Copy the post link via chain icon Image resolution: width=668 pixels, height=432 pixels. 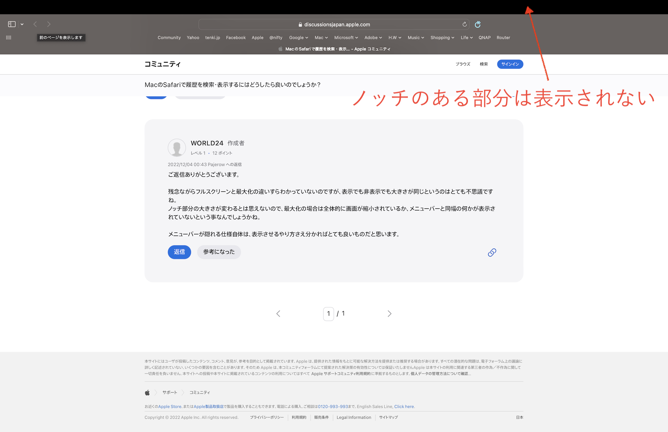[x=492, y=253]
